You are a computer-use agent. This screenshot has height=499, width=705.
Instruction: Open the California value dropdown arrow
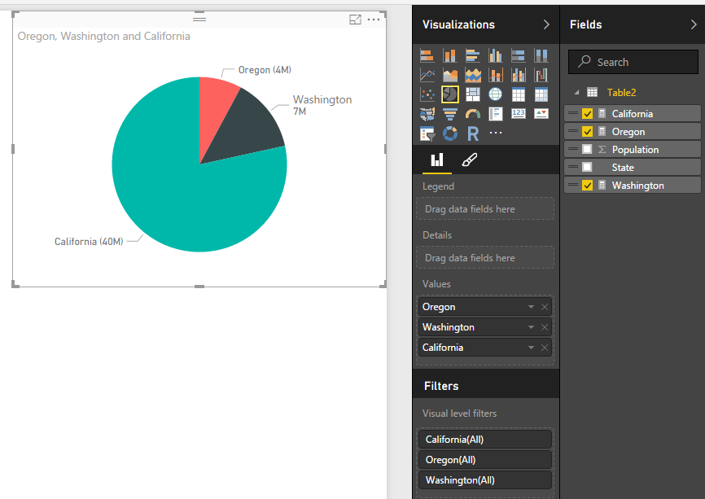(x=531, y=348)
